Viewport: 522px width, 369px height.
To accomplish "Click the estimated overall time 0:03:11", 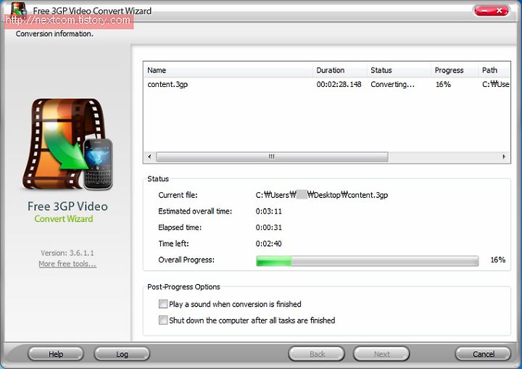I will point(269,211).
